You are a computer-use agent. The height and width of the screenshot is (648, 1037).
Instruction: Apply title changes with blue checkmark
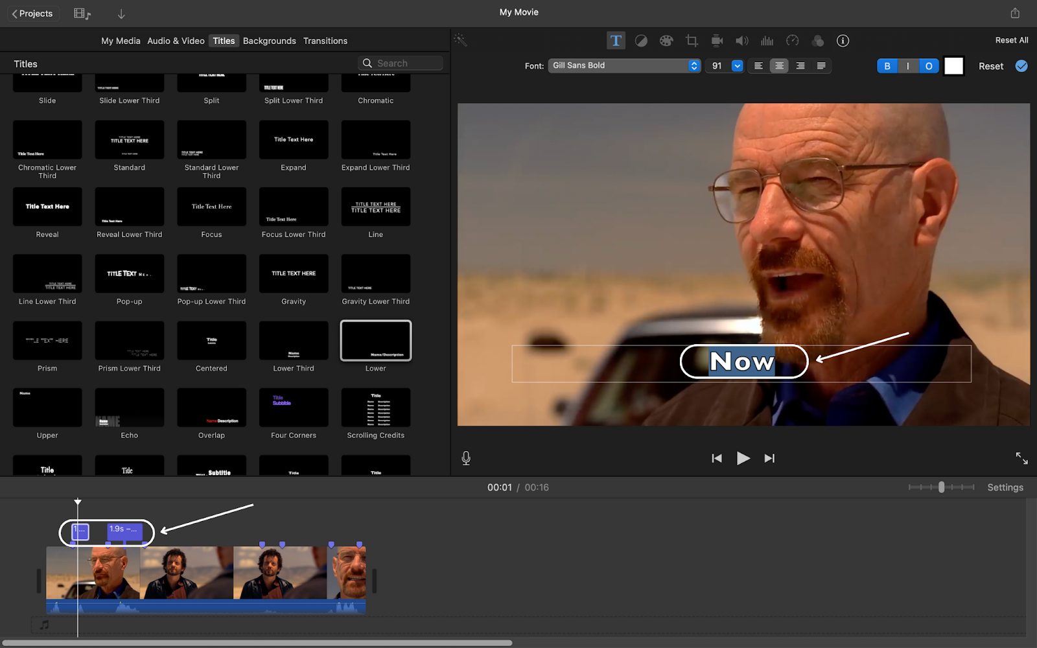1021,66
